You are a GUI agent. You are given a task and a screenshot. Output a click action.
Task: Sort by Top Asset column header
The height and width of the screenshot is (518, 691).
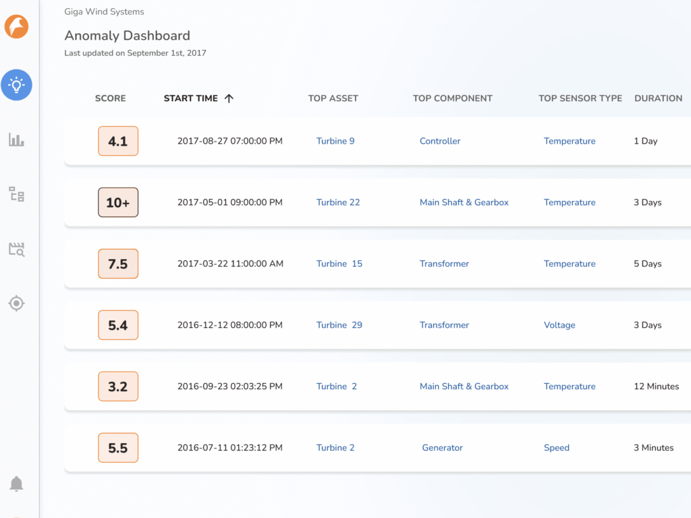333,98
